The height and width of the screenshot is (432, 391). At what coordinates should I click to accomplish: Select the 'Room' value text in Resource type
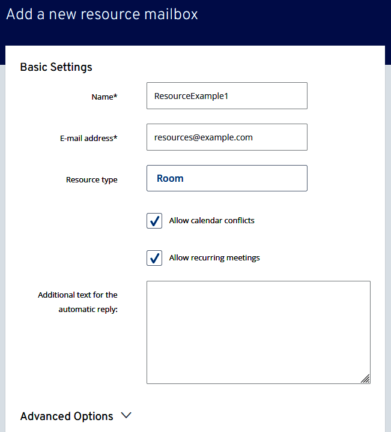pyautogui.click(x=170, y=179)
